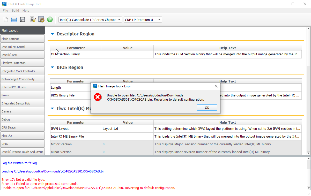The height and width of the screenshot is (196, 311).
Task: Click the Major Version help text
Action: coord(213,144)
